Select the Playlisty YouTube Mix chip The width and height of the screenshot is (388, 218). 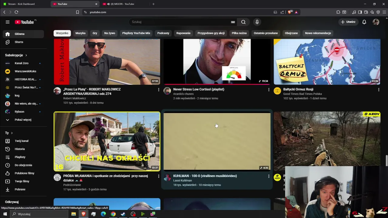pyautogui.click(x=136, y=33)
